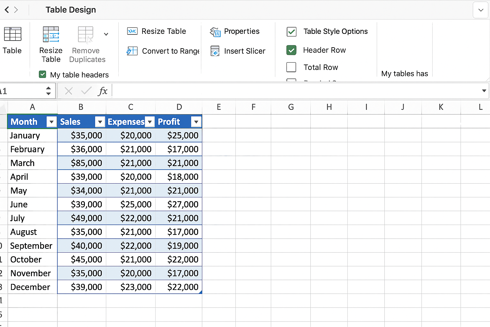The height and width of the screenshot is (327, 490).
Task: Click the Remove Duplicates label
Action: pyautogui.click(x=87, y=55)
